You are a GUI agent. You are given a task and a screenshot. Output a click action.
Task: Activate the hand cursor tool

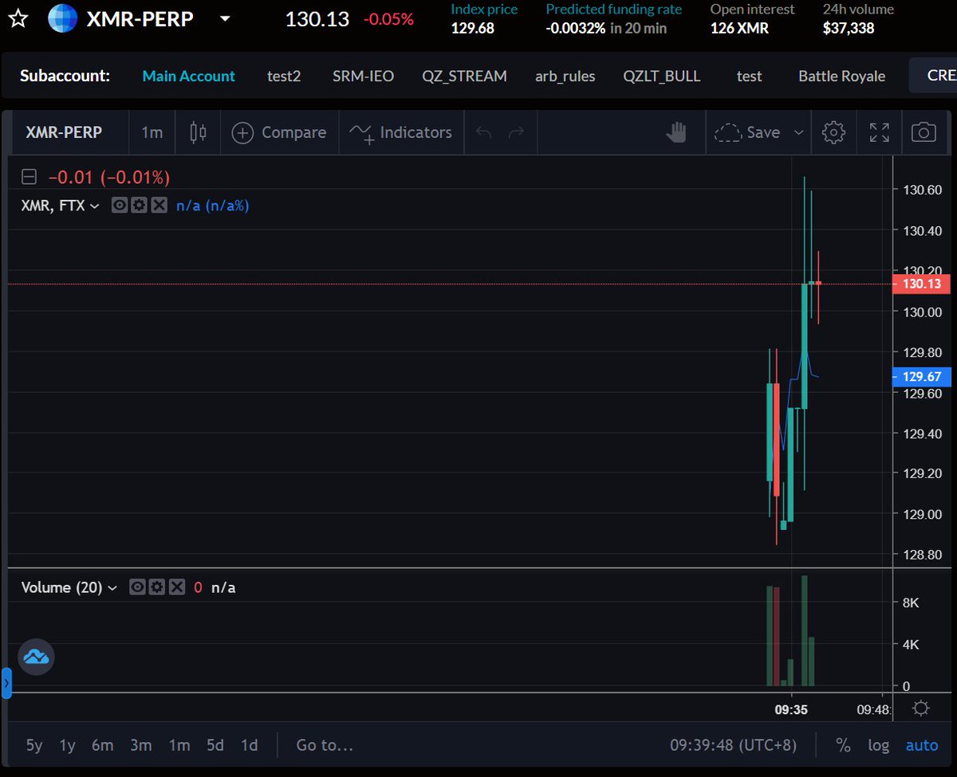676,132
